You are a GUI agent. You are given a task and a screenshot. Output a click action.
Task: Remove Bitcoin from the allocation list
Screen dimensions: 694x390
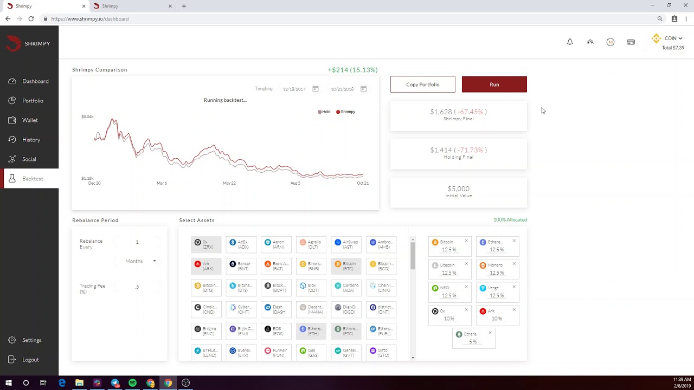[466, 241]
